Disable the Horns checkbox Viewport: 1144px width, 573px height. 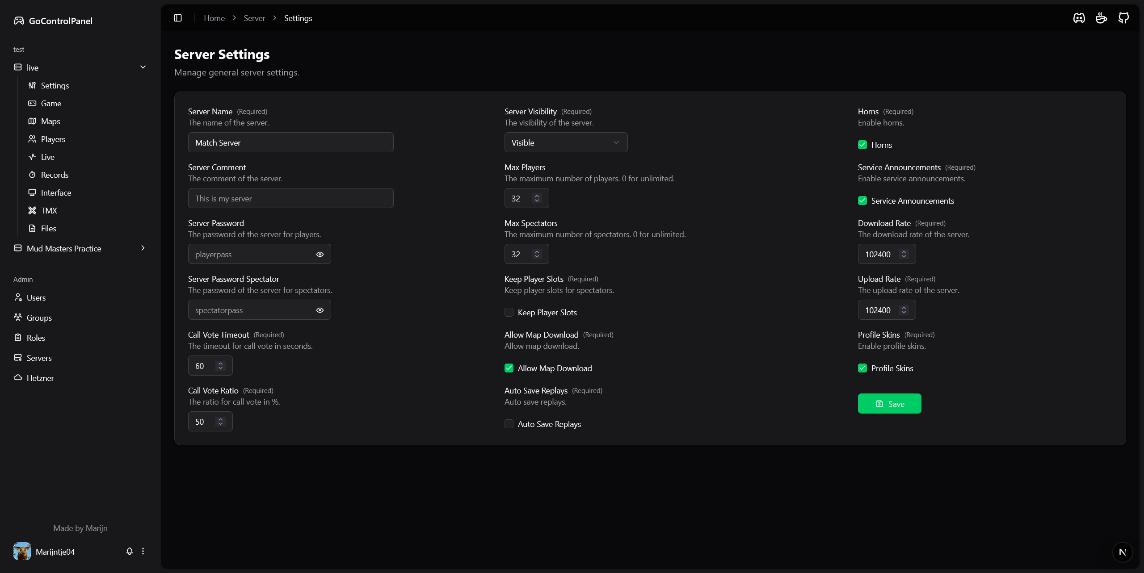tap(862, 145)
